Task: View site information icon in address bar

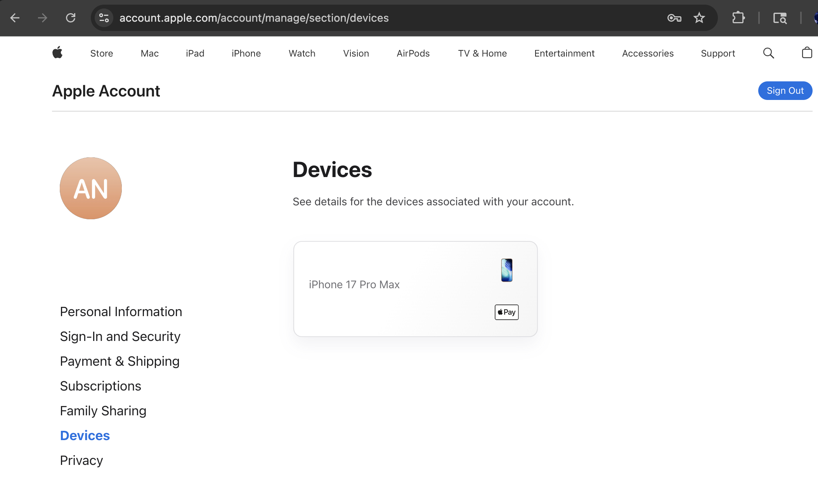Action: (x=104, y=18)
